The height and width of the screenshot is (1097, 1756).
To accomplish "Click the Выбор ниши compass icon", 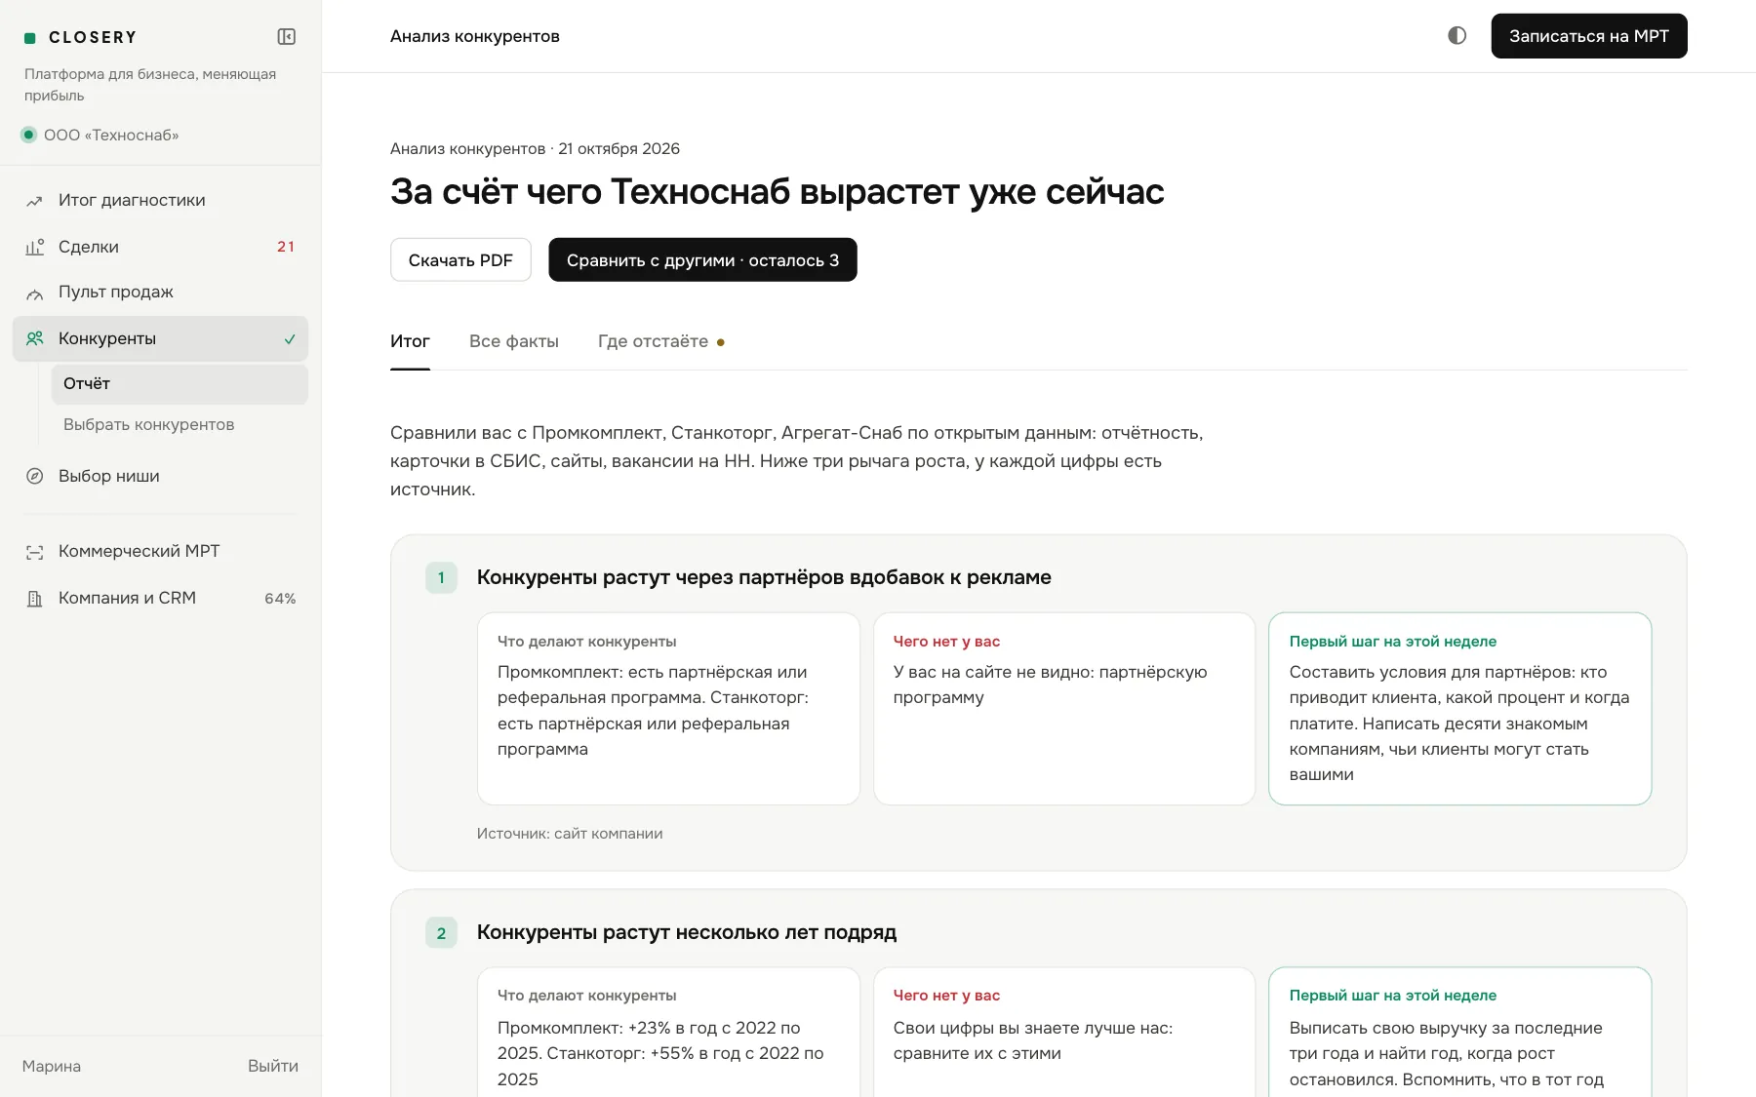I will [x=34, y=476].
